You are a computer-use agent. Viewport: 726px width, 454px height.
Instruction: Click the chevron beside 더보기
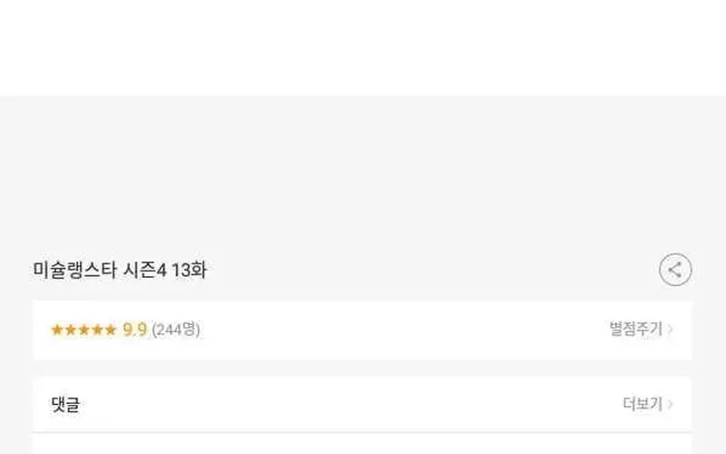point(670,404)
